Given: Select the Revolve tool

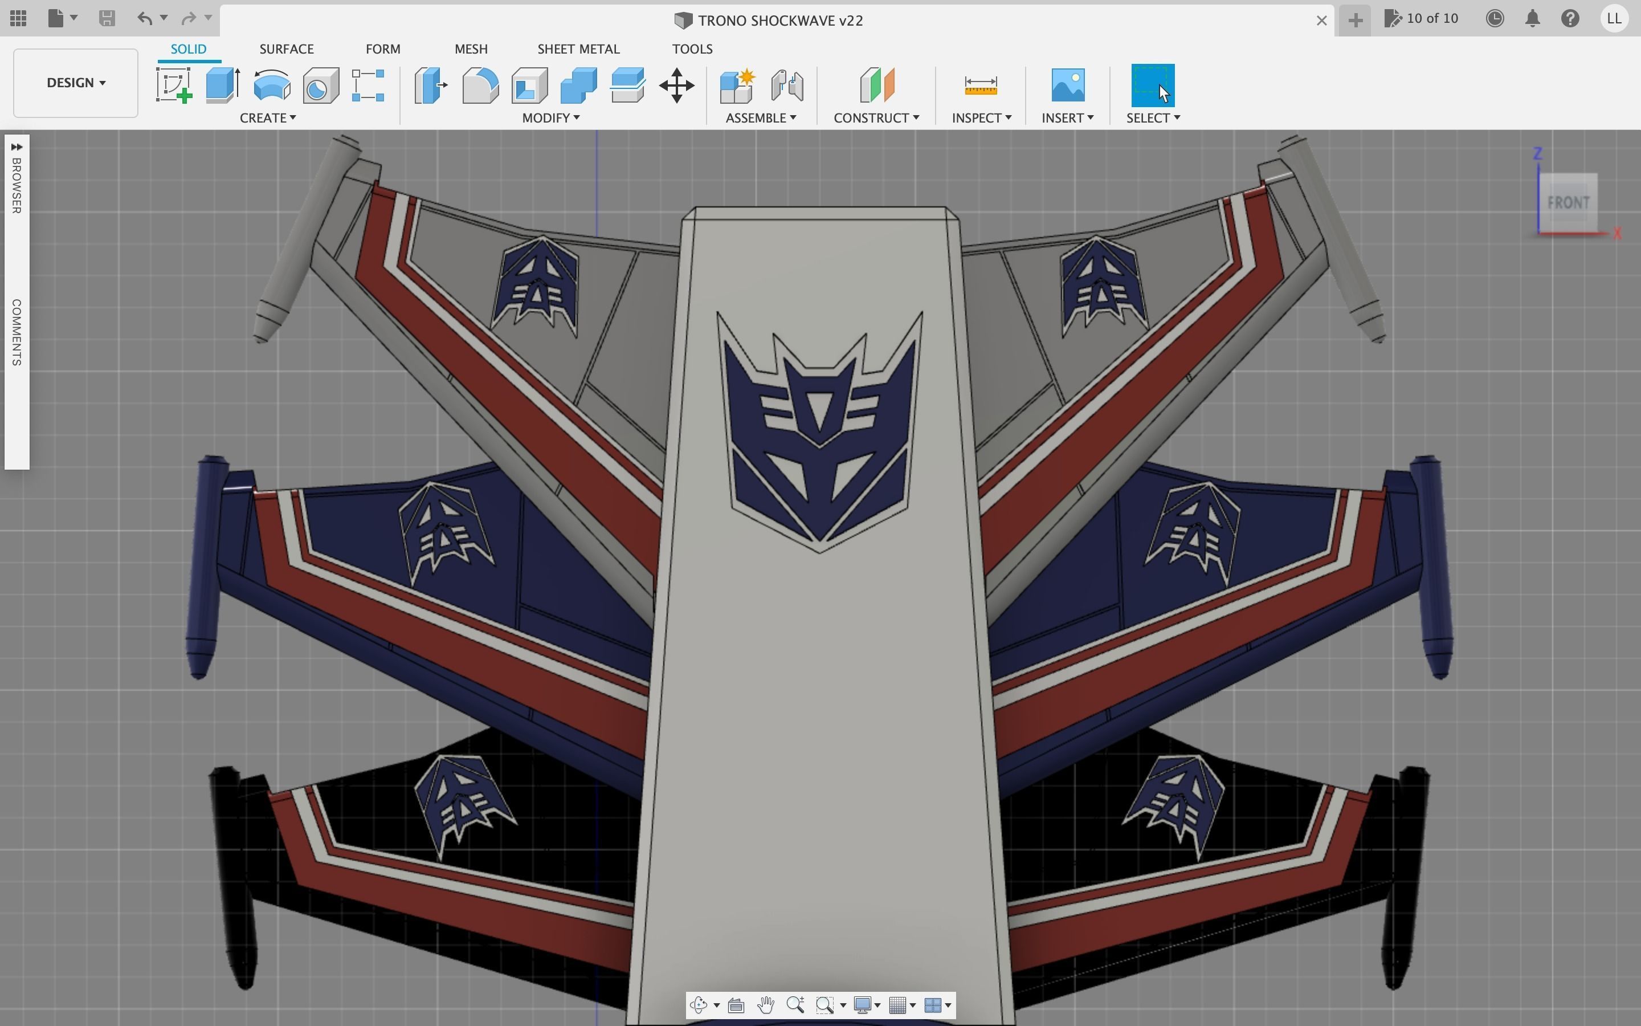Looking at the screenshot, I should (272, 85).
